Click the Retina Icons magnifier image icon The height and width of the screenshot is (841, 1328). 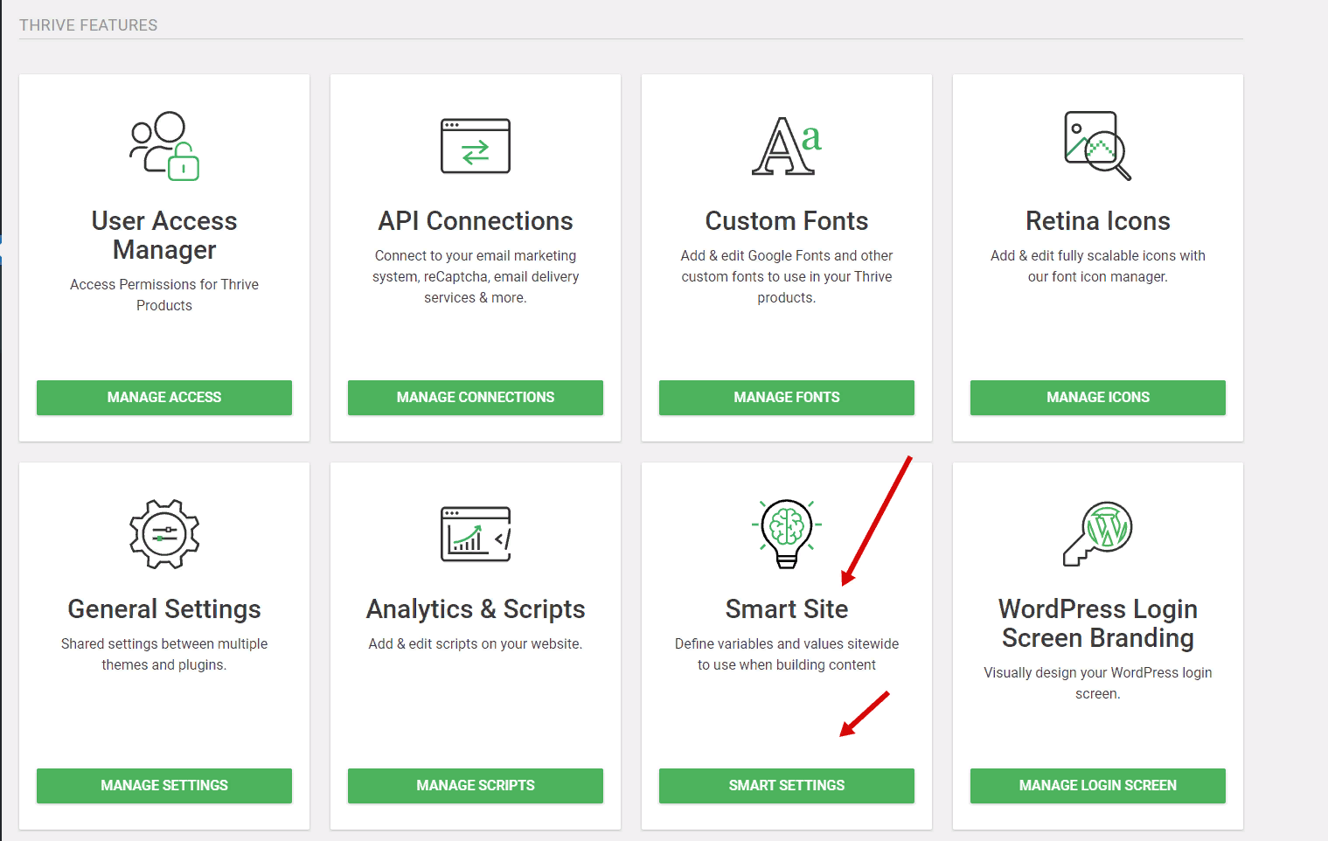click(1098, 146)
